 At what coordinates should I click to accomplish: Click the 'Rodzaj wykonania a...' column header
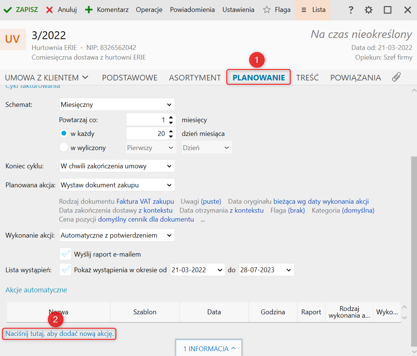click(349, 312)
